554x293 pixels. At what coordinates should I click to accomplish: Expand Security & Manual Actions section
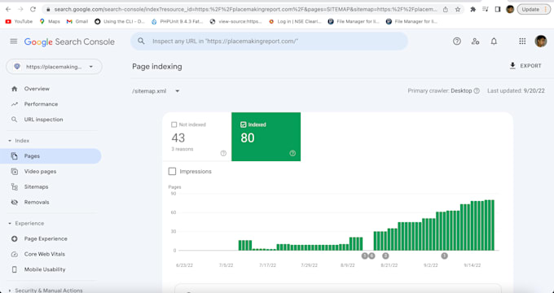tap(46, 291)
